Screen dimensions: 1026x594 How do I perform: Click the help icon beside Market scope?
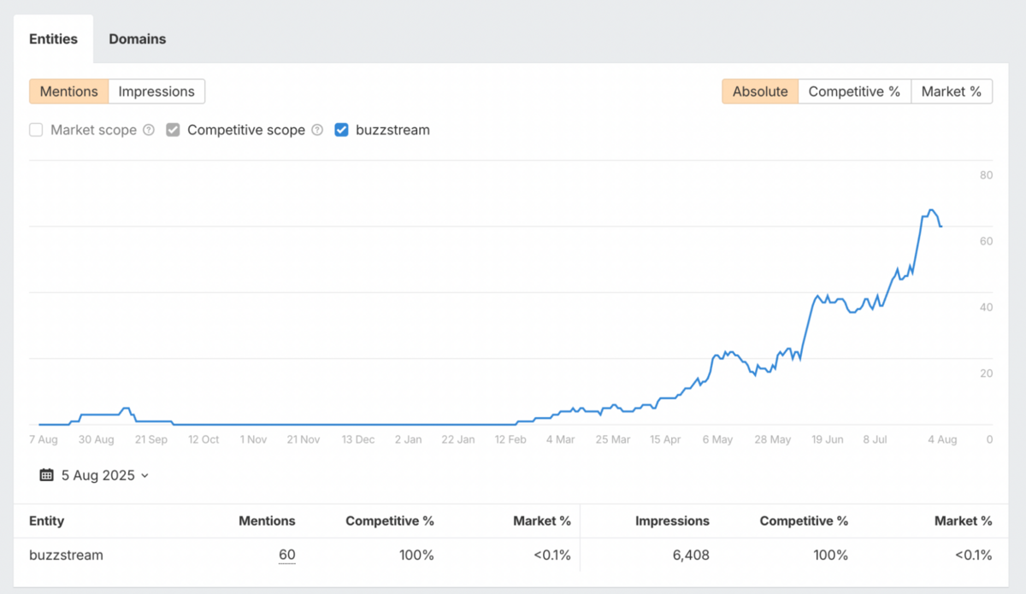[x=149, y=131]
